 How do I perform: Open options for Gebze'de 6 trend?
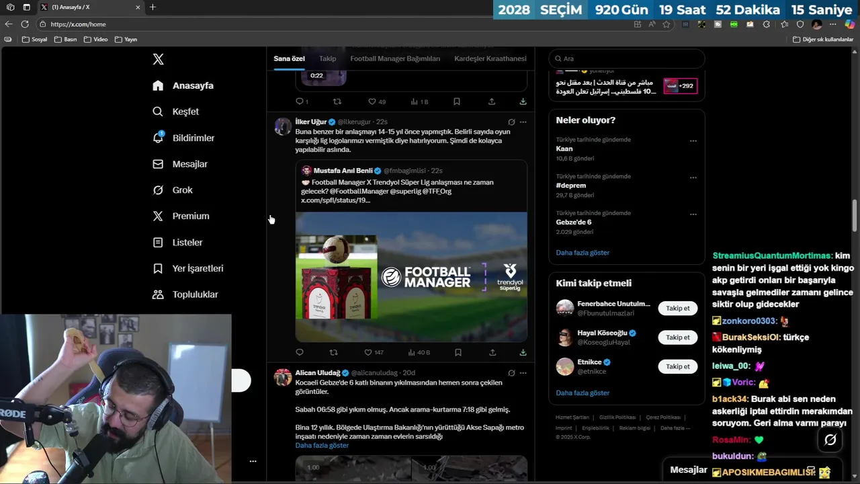[x=693, y=214]
